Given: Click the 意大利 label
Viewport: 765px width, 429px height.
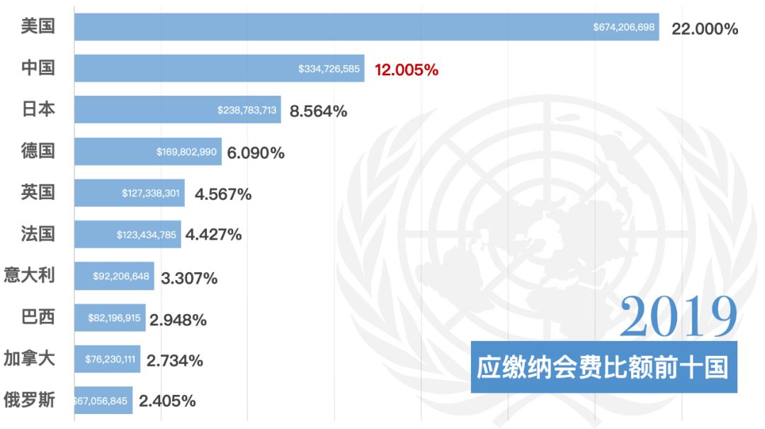Looking at the screenshot, I should [30, 275].
